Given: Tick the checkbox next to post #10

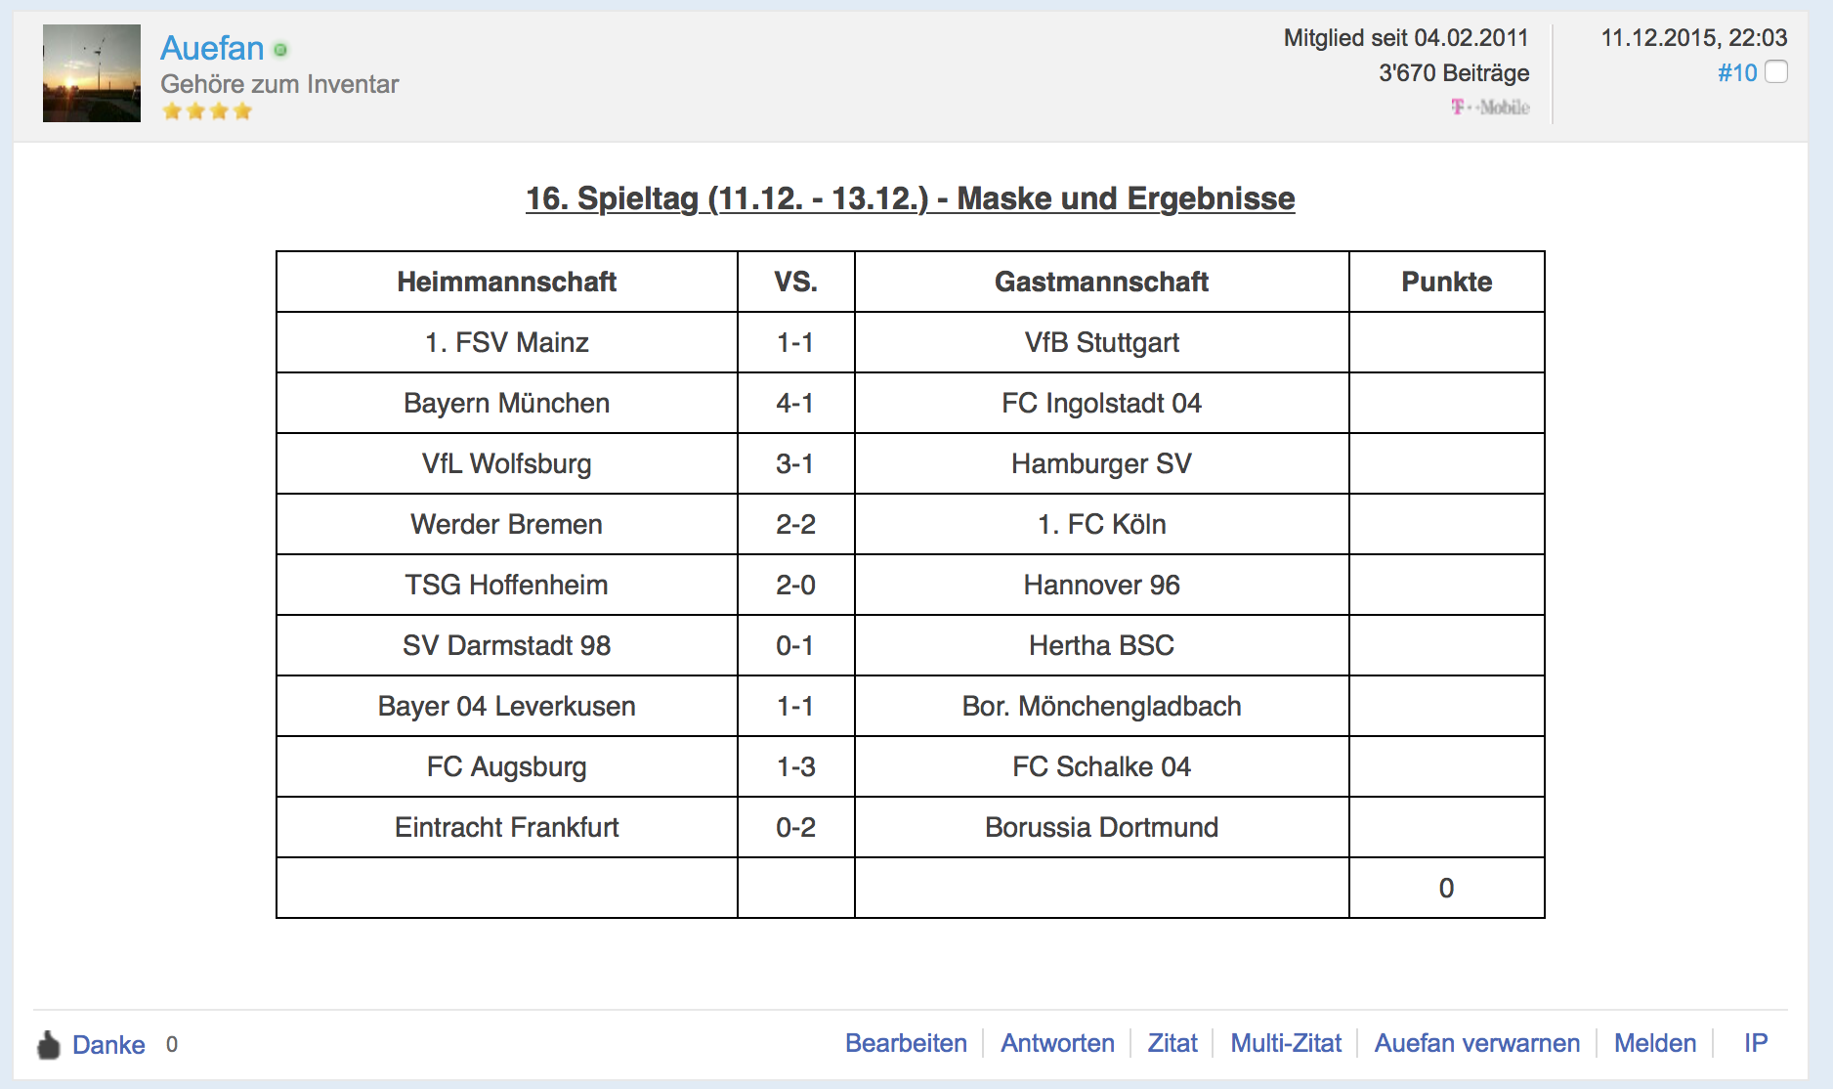Looking at the screenshot, I should pos(1776,72).
